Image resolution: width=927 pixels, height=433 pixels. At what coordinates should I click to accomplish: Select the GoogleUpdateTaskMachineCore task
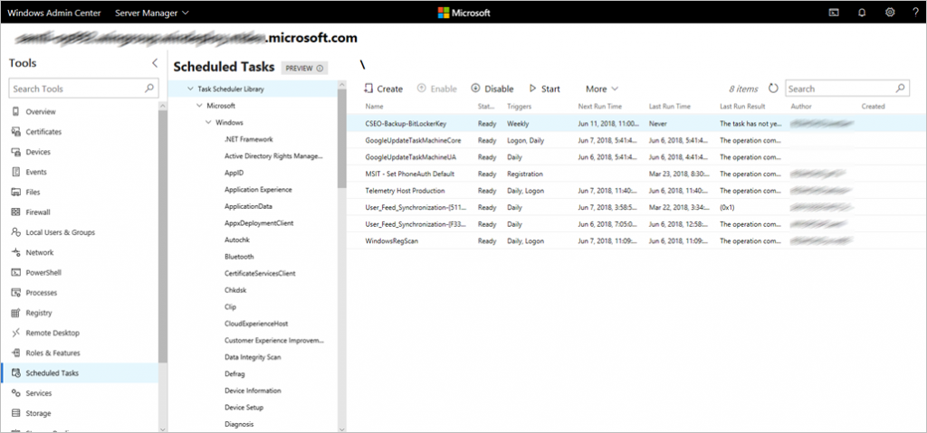pos(636,141)
